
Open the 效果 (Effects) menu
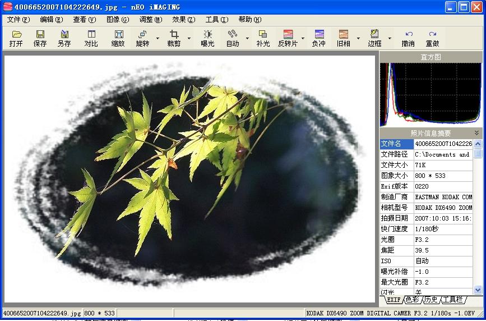(x=183, y=19)
